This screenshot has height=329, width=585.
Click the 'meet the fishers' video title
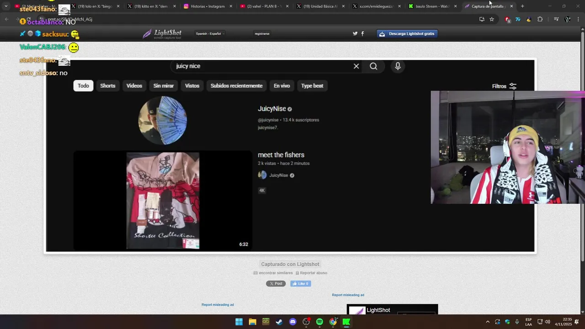click(281, 155)
